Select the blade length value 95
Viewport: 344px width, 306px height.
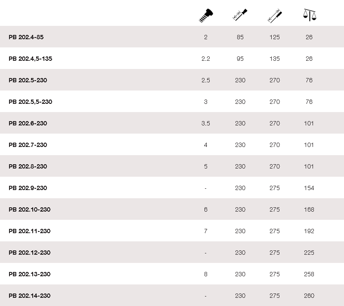(x=240, y=59)
